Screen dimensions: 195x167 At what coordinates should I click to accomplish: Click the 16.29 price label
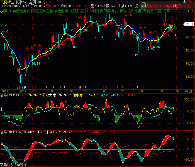(36, 64)
